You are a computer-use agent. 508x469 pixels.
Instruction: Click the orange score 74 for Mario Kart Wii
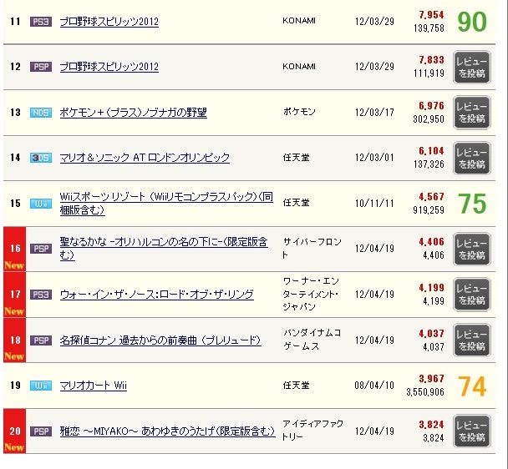[471, 386]
